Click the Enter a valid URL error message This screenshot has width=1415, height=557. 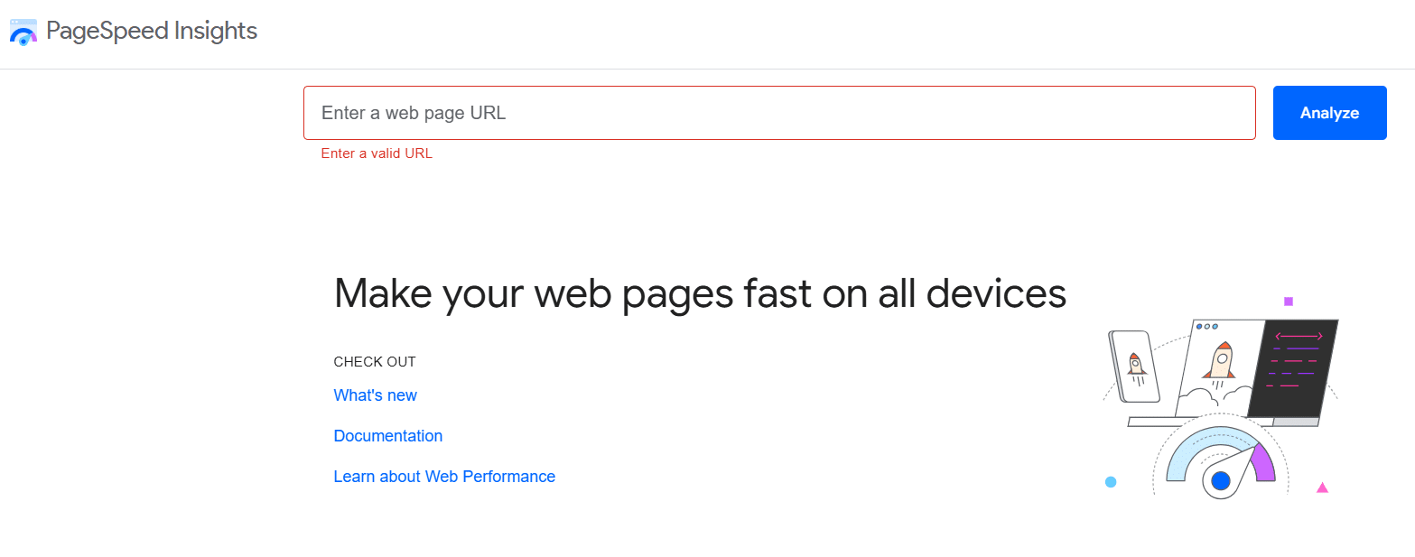click(x=376, y=153)
